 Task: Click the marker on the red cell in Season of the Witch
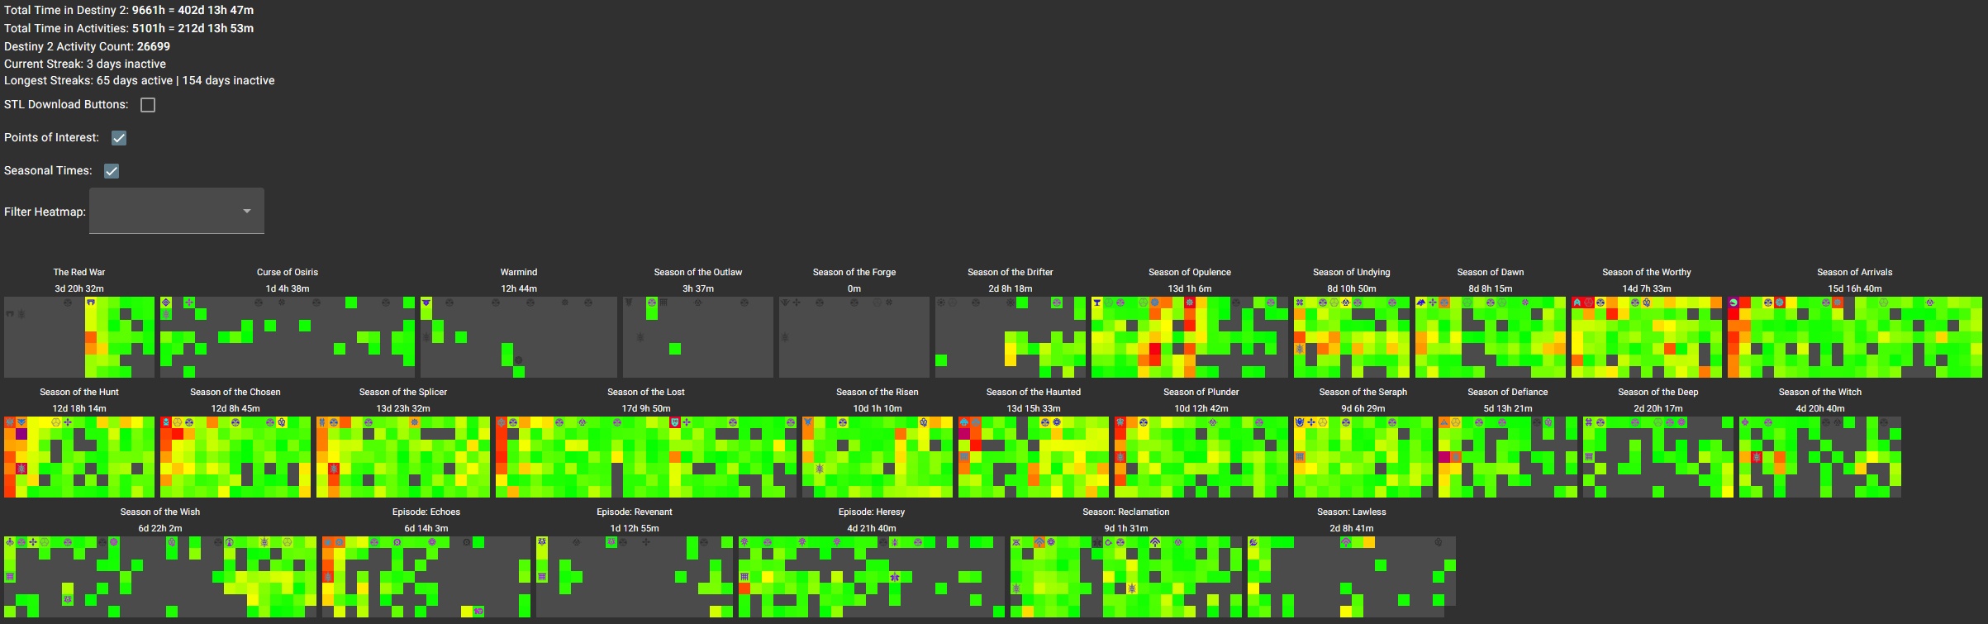1757,457
